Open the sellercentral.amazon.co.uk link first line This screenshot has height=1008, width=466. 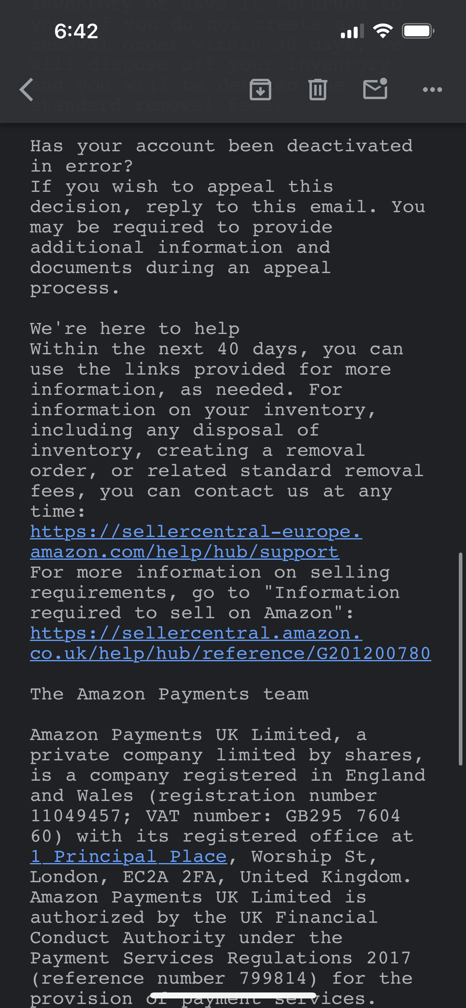coord(196,633)
